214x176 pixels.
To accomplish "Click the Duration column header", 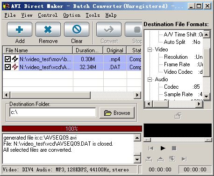I will point(88,50).
